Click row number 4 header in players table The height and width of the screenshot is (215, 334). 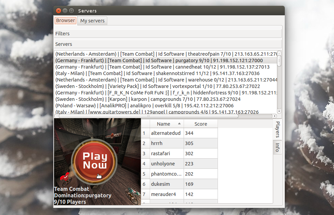145,164
